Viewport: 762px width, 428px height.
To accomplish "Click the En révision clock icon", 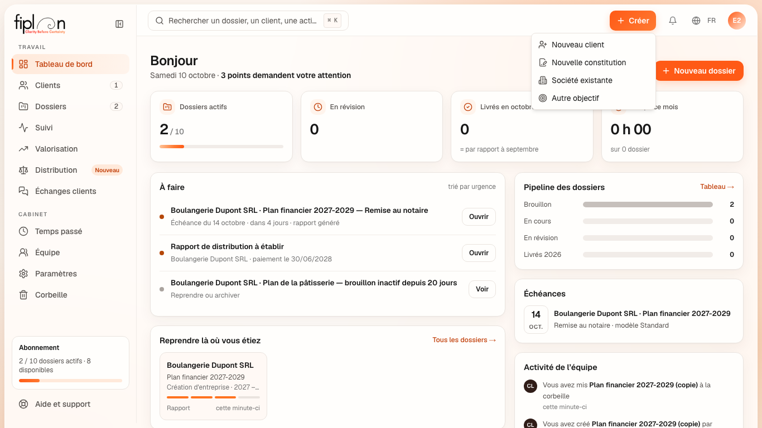I will point(317,107).
